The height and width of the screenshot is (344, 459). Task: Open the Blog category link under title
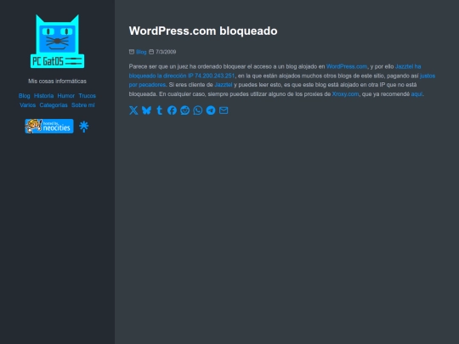click(x=141, y=52)
